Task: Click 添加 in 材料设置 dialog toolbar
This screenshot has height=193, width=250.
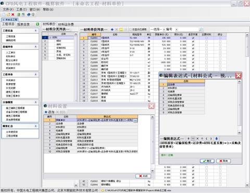Action: (49, 112)
